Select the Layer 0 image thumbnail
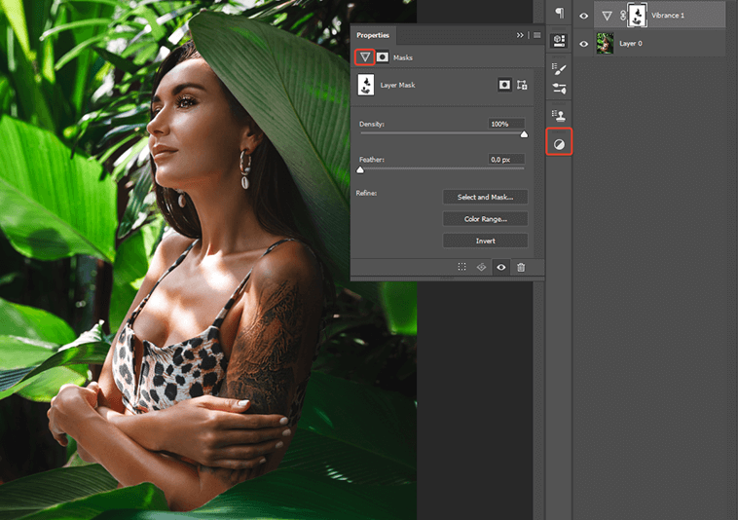Image resolution: width=738 pixels, height=520 pixels. 605,43
